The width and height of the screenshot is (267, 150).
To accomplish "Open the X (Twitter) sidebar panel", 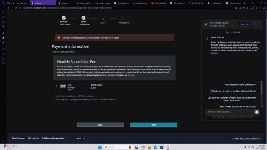I will click(x=3, y=42).
